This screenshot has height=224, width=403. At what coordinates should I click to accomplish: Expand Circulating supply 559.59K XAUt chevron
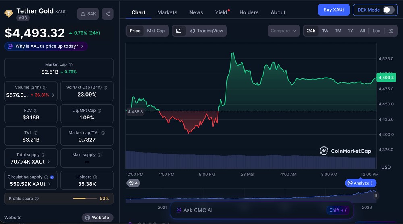[x=49, y=184]
